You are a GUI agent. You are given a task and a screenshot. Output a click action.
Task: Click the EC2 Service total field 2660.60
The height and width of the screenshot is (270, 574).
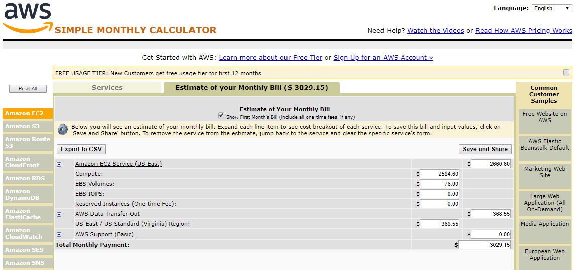[x=491, y=164]
